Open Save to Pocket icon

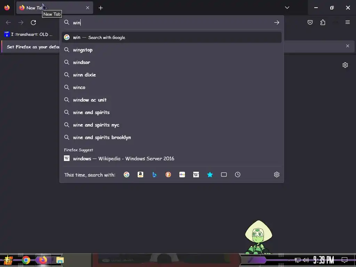coord(310,22)
